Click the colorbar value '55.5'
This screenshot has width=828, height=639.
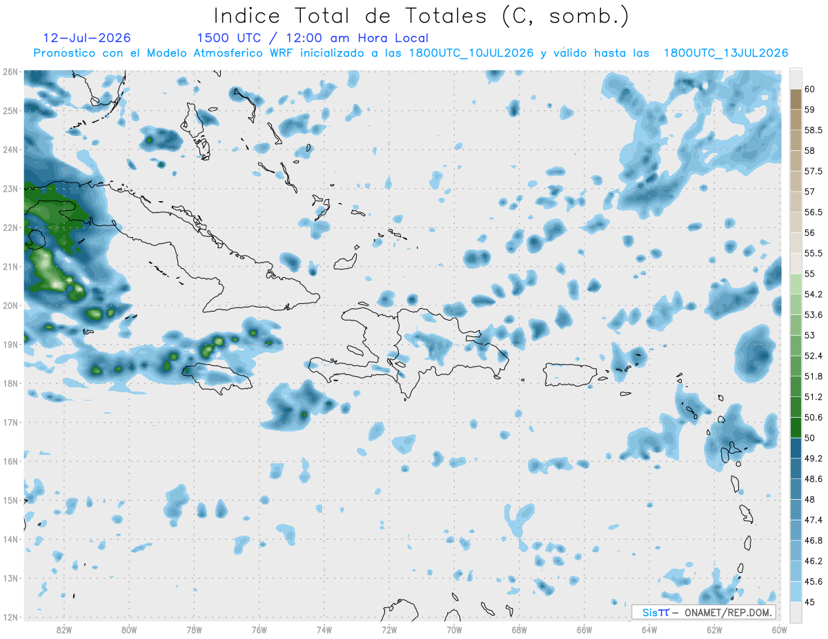tap(814, 253)
